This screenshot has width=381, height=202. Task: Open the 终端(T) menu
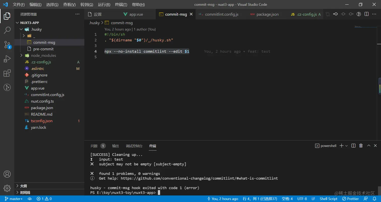(x=121, y=5)
